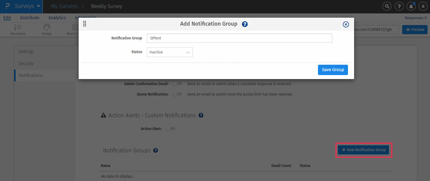Click help icon next to Action Alerts heading
The image size is (430, 181).
201,115
